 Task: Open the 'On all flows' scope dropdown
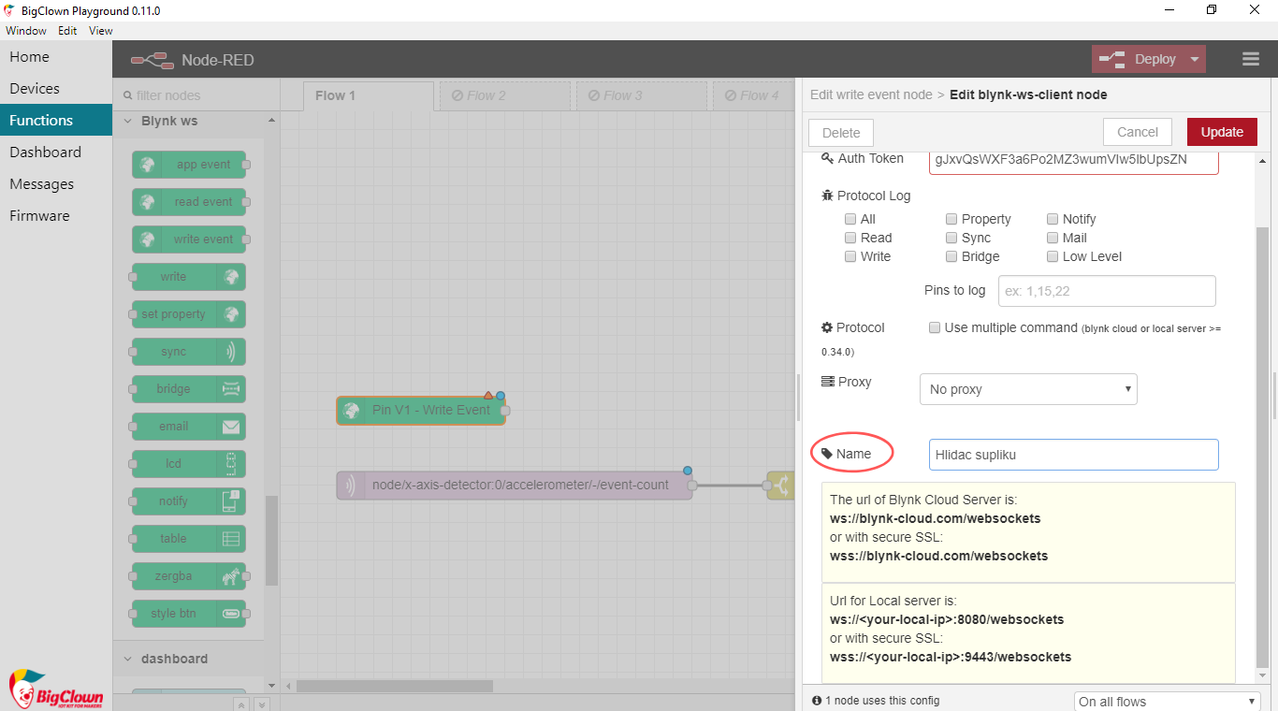click(x=1168, y=702)
